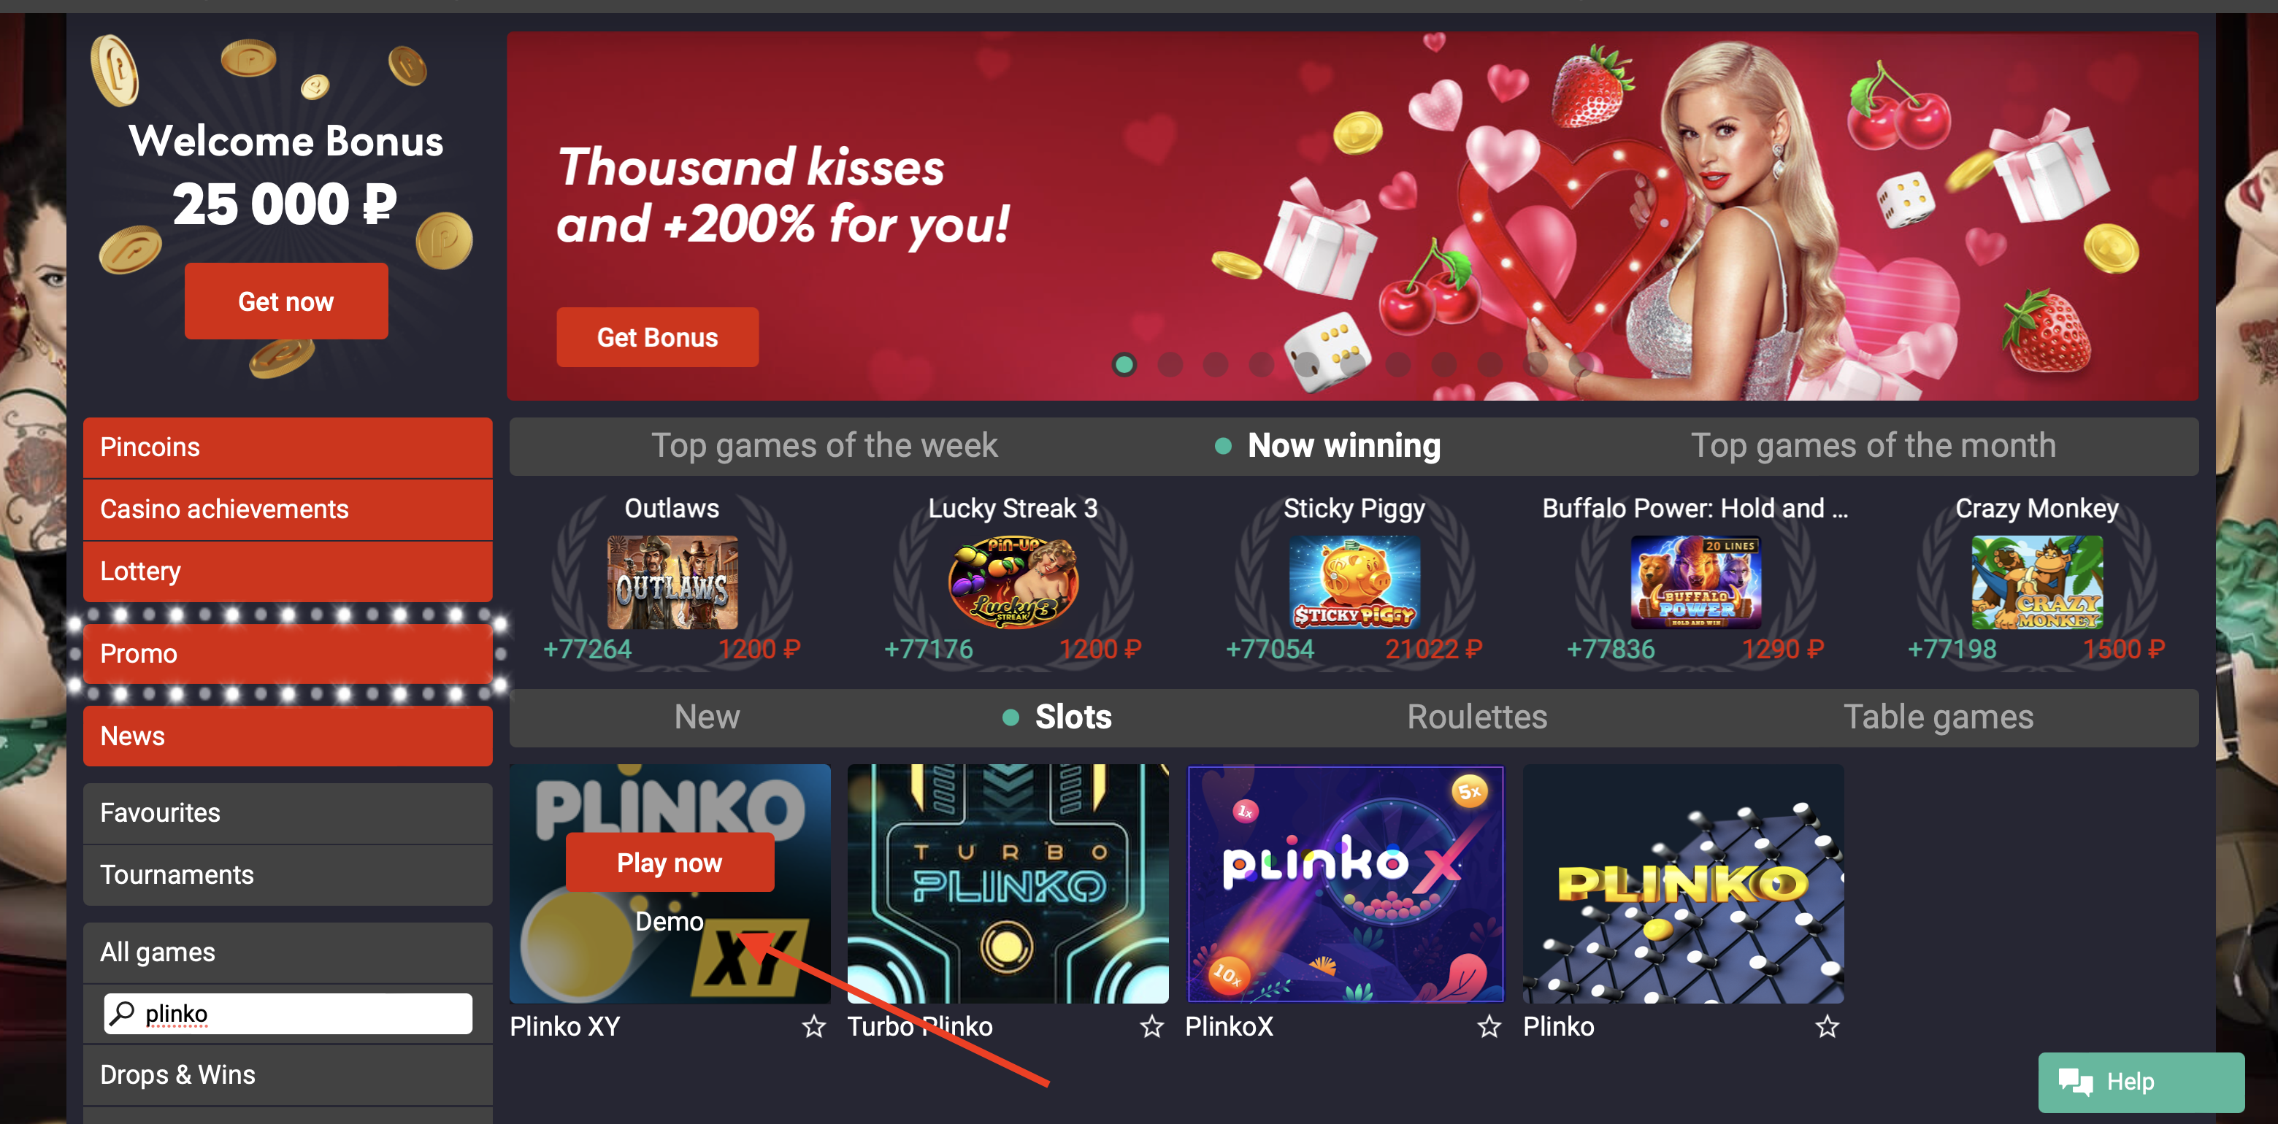Click the plinko search input field
The image size is (2278, 1124).
point(288,1014)
